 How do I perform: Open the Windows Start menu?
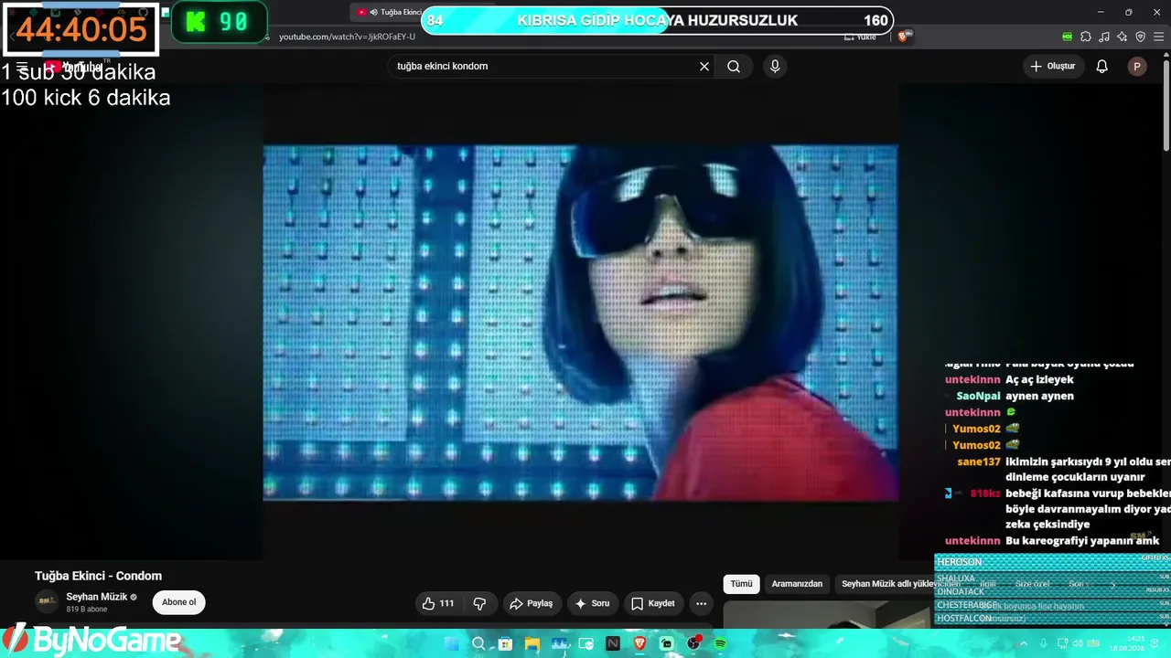(x=451, y=644)
